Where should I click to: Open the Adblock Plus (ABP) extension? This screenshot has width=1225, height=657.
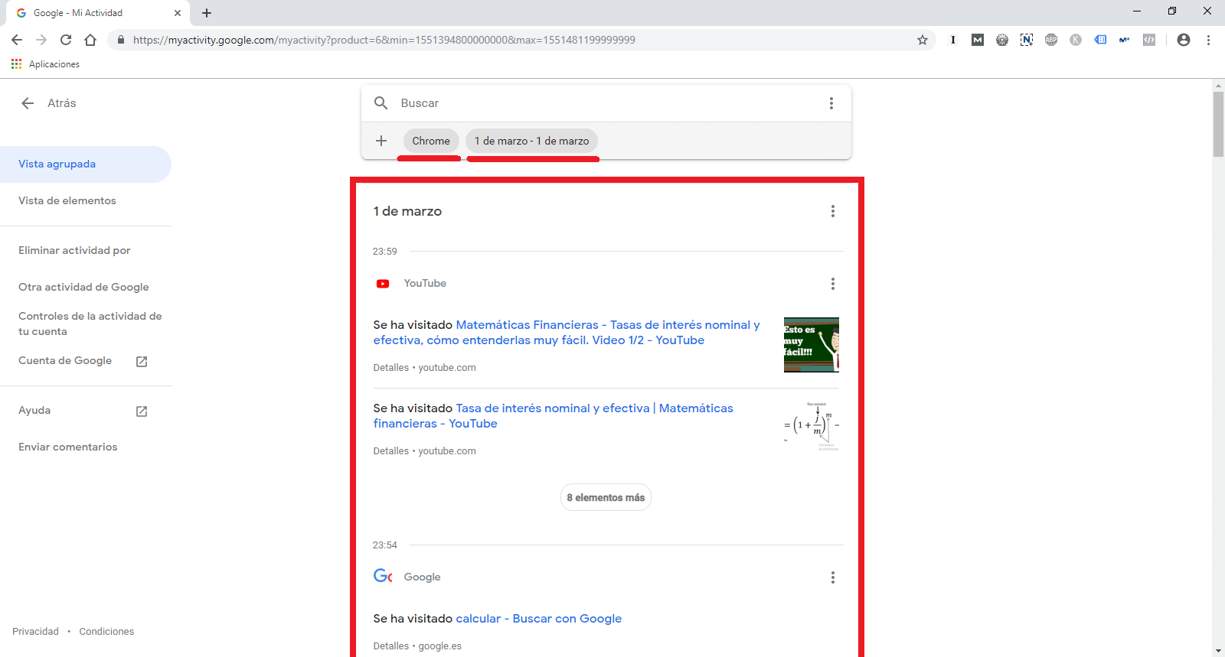1051,40
